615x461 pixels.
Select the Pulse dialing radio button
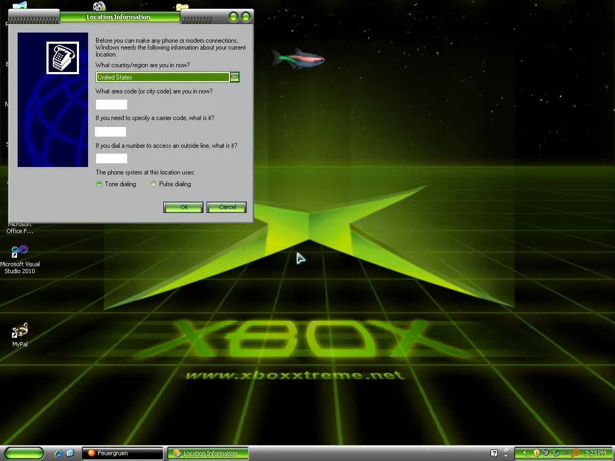153,184
